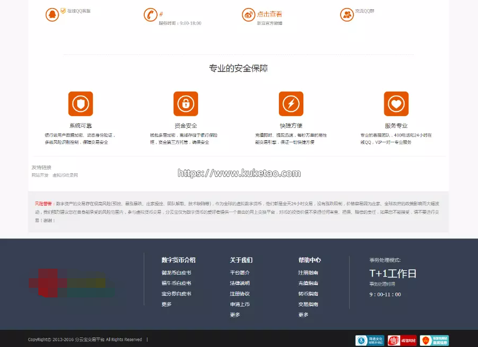Open 福牛币白皮书 in footer
This screenshot has width=478, height=347.
tap(176, 283)
